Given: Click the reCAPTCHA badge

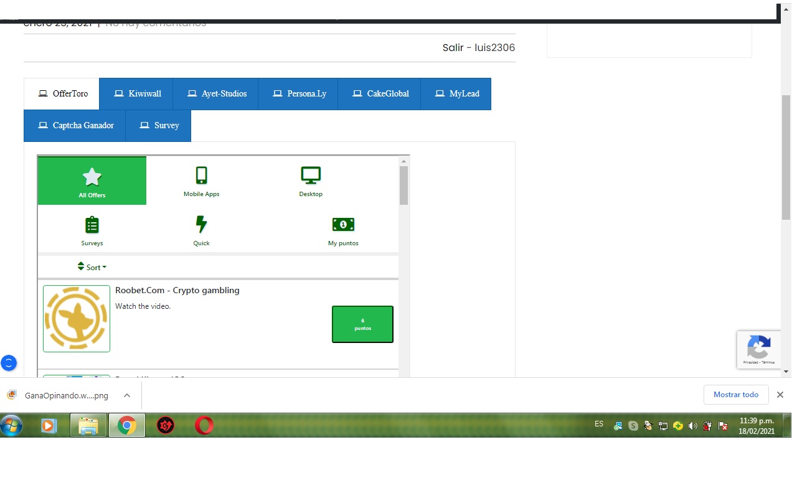Looking at the screenshot, I should pyautogui.click(x=758, y=350).
